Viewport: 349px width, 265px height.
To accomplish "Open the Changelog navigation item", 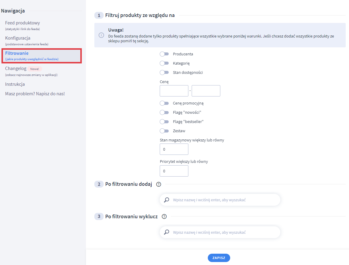I will pos(16,68).
